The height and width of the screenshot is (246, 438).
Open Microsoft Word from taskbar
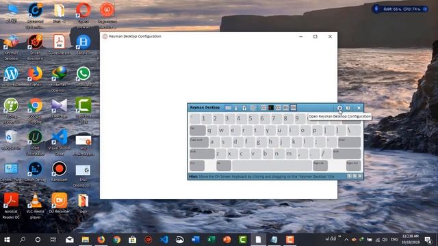coord(195,240)
